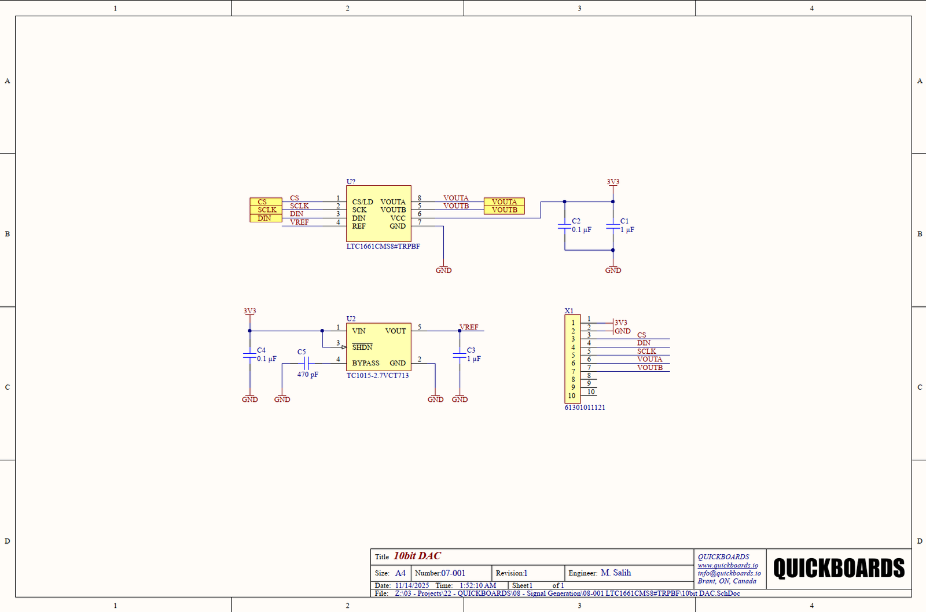
Task: Select the TC1015-2.7VCT713 regulator U2 body
Action: (x=379, y=347)
